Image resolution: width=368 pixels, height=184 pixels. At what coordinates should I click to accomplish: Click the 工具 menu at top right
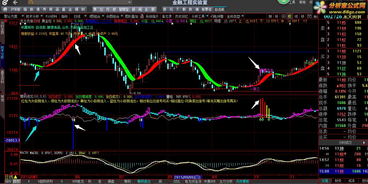(x=292, y=2)
